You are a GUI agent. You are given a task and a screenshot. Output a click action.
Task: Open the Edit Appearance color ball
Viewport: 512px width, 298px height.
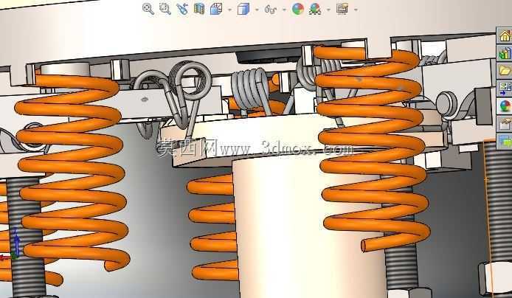pyautogui.click(x=298, y=9)
